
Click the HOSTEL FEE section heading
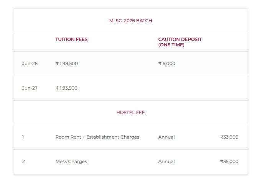point(130,113)
